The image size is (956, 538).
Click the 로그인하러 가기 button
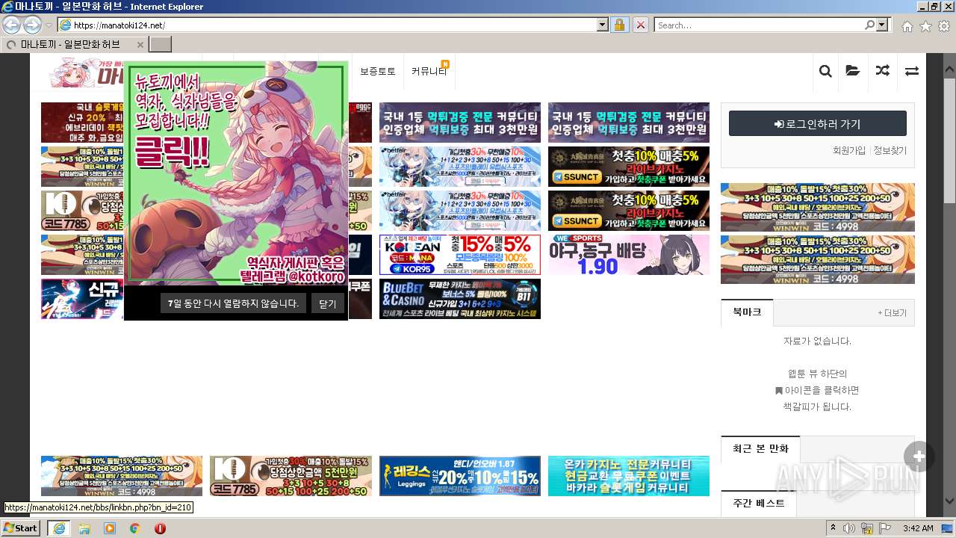(818, 124)
